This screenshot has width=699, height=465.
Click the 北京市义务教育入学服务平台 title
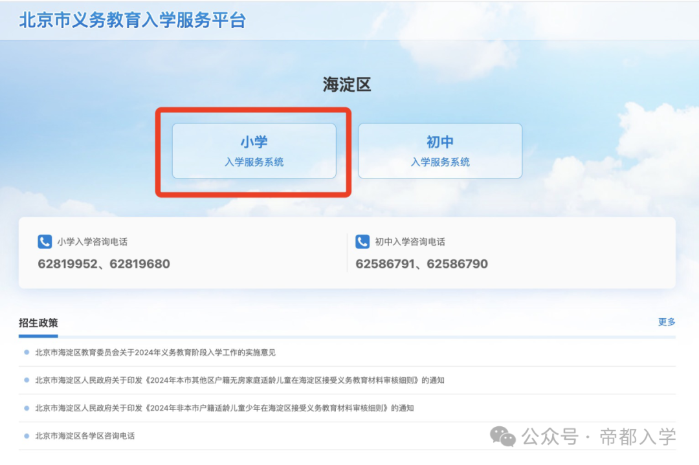point(133,21)
